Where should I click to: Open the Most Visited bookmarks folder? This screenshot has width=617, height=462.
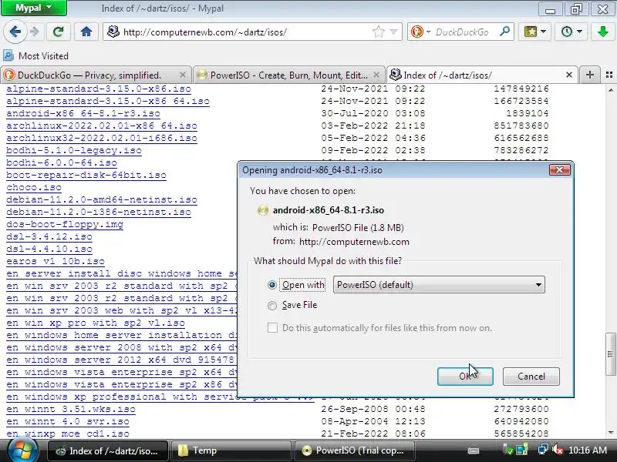[x=35, y=56]
